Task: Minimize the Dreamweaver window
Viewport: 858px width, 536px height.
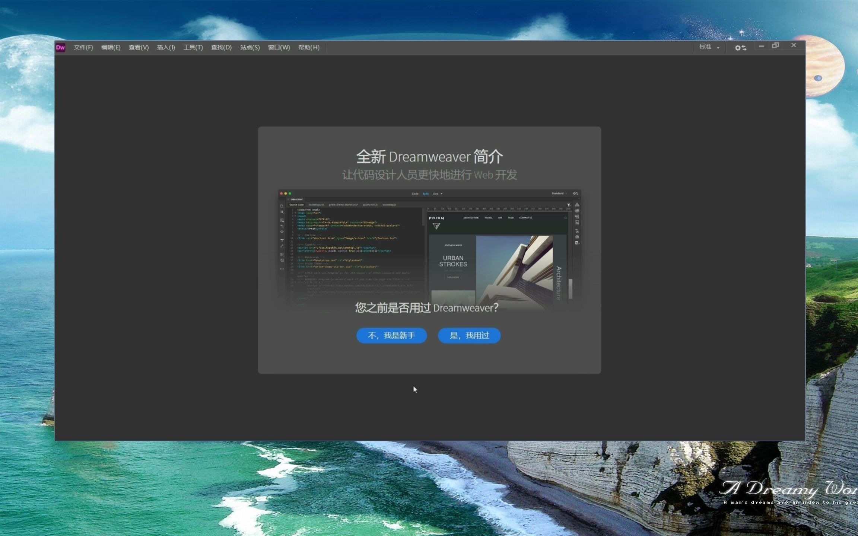Action: 761,46
